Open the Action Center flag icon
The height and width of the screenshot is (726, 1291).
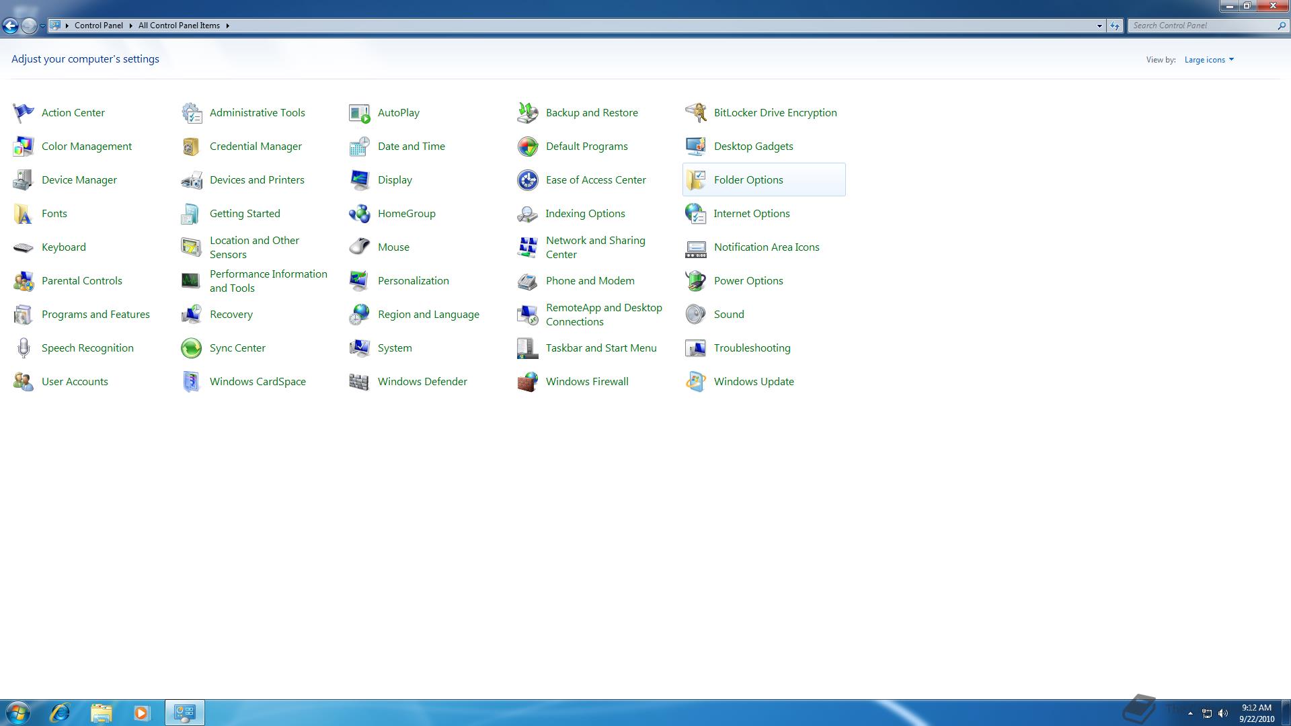24,112
